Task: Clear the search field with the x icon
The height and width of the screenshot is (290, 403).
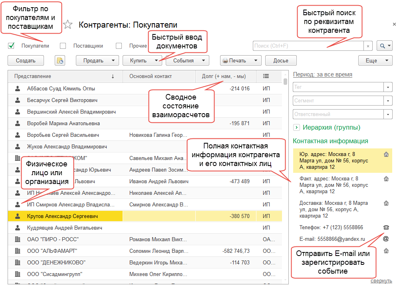Action: [368, 46]
